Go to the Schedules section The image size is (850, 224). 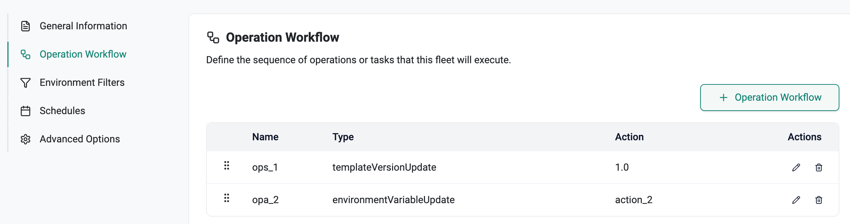click(x=62, y=111)
